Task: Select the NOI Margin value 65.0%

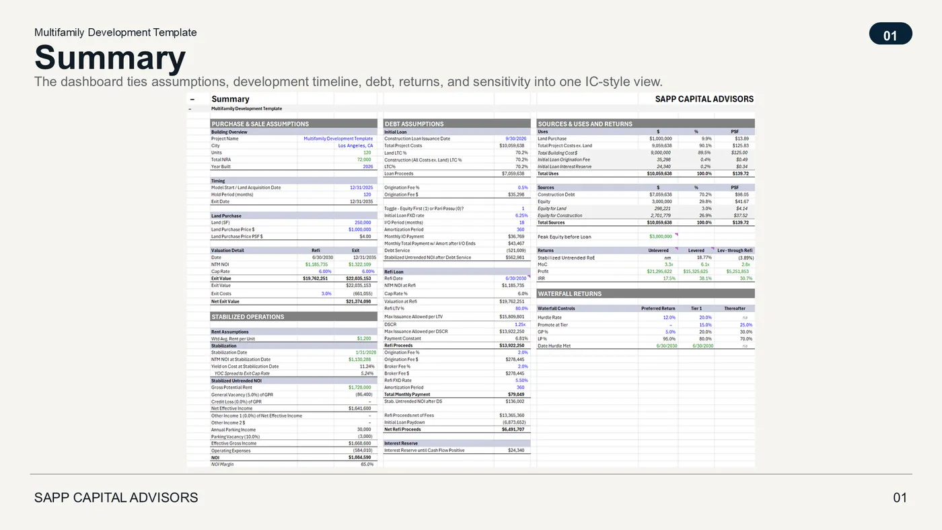Action: (367, 464)
